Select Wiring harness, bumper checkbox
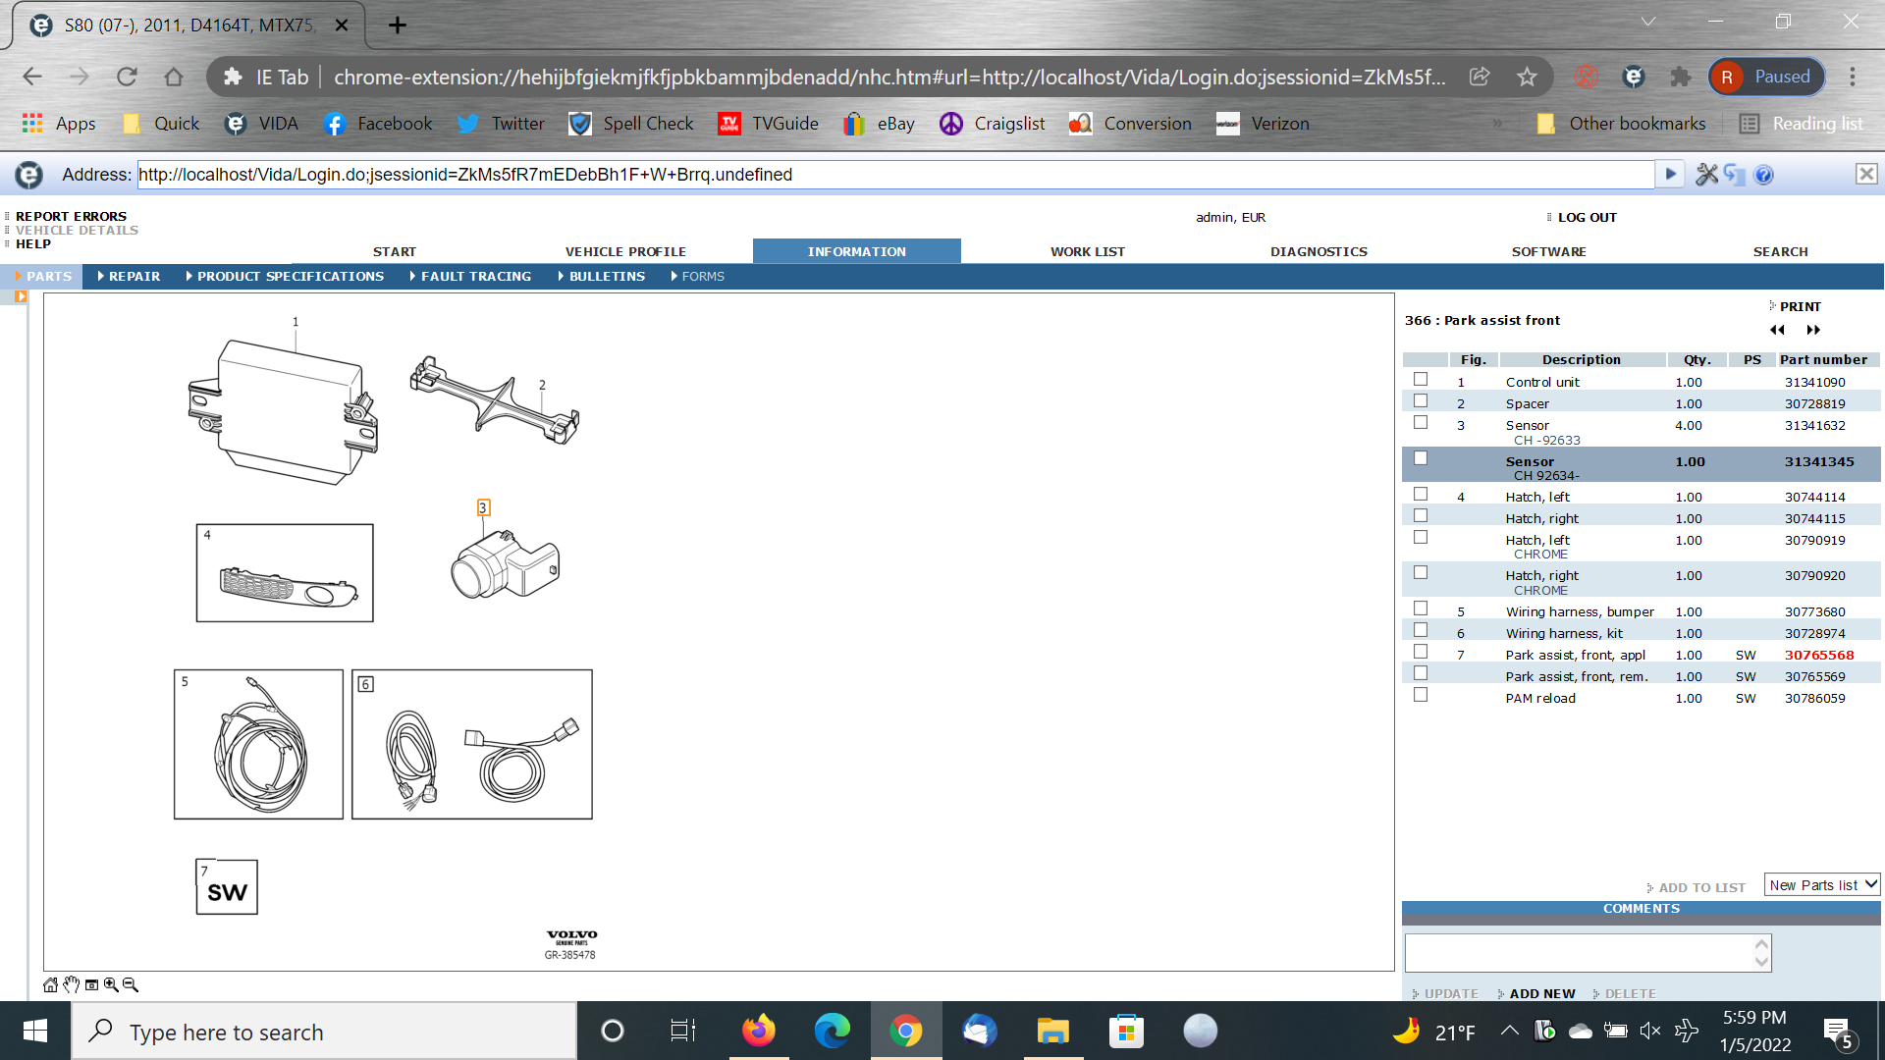Viewport: 1885px width, 1060px height. tap(1420, 609)
